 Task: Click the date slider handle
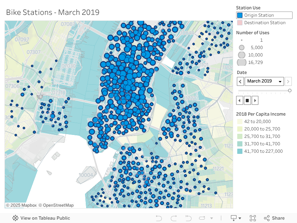290,91
